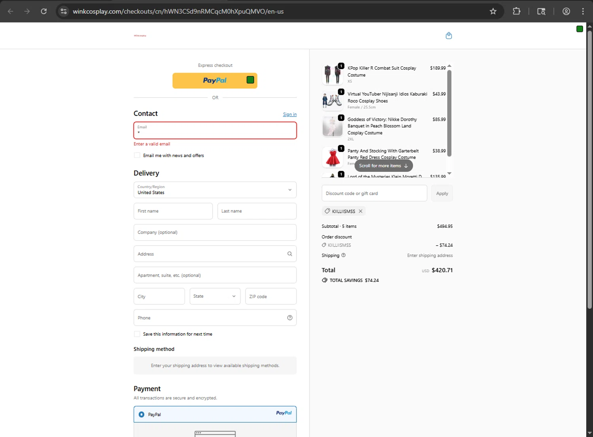Click price $43.99 of Roco Shoes
The image size is (593, 437).
(439, 94)
